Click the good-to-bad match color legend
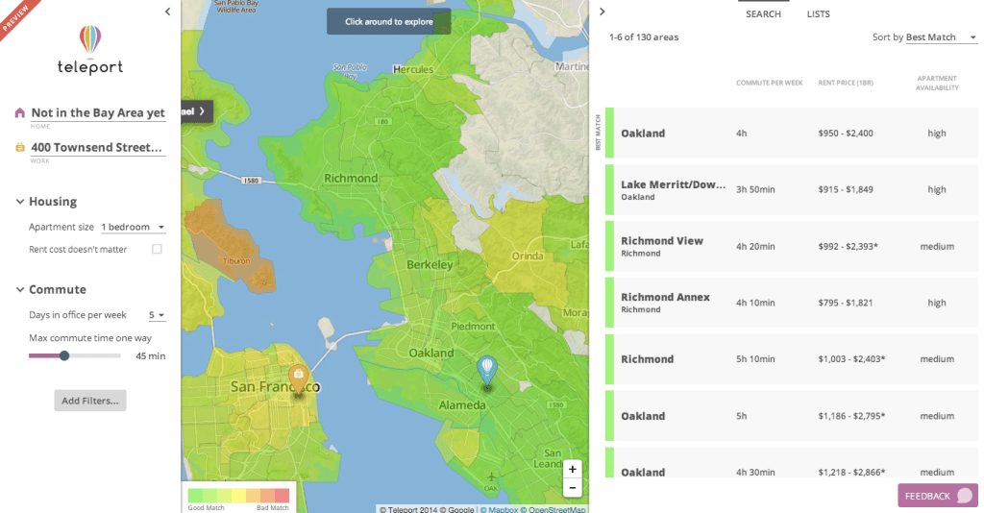Screen dimensions: 984x513 point(238,498)
